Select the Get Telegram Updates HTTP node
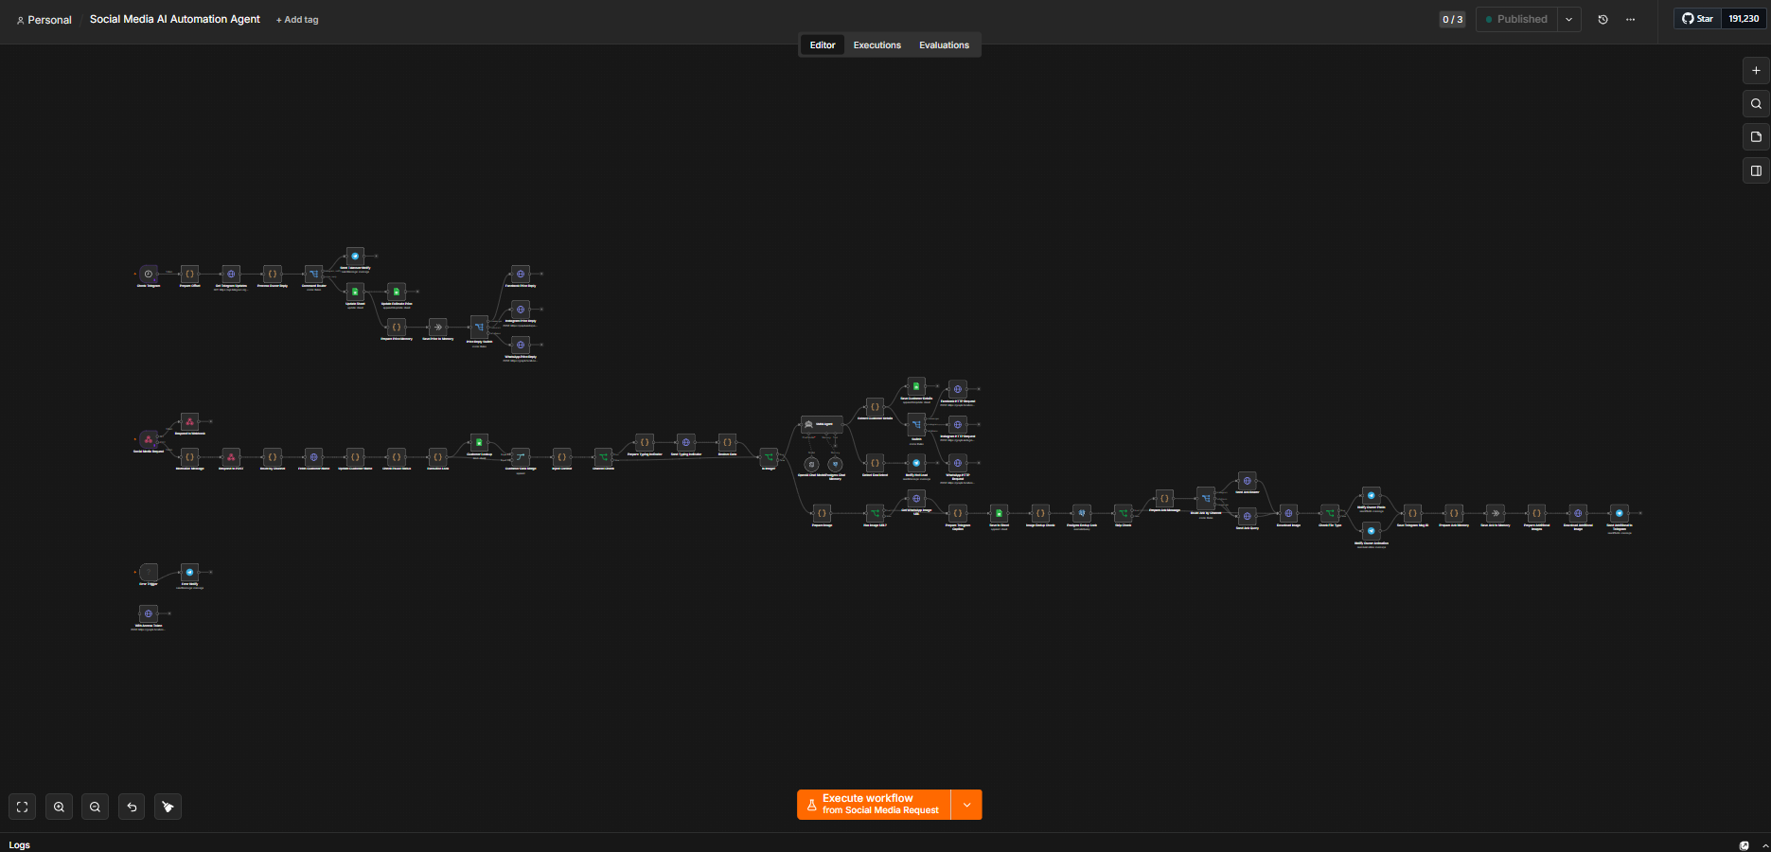Screen dimensions: 1771x852 click(231, 274)
